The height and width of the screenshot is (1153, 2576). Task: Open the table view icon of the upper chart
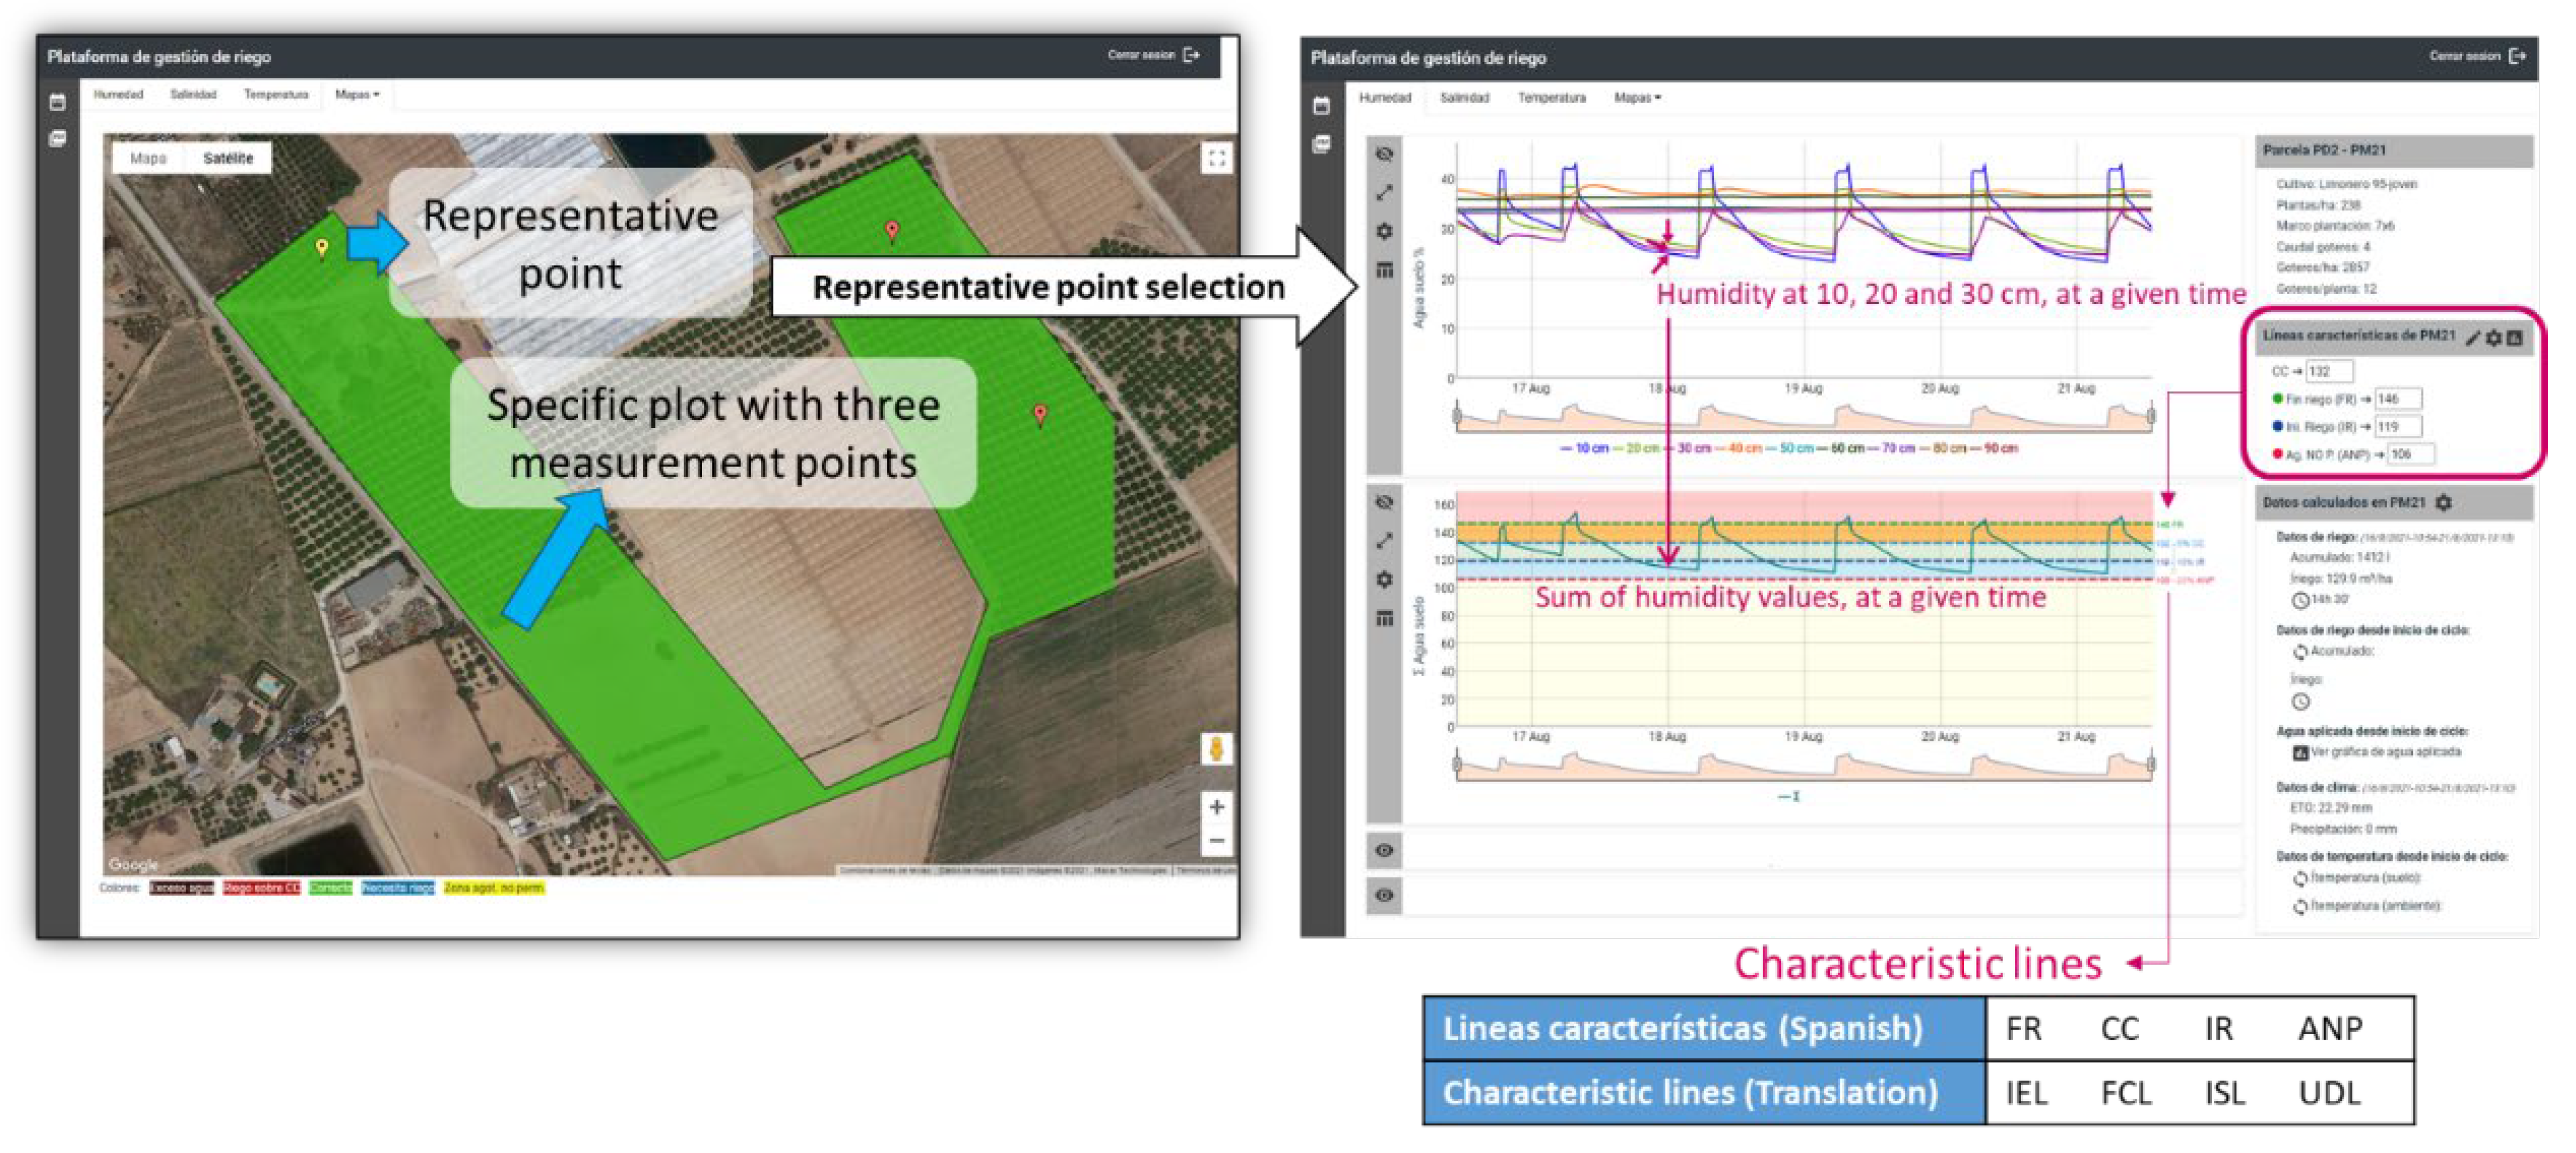pyautogui.click(x=1384, y=270)
